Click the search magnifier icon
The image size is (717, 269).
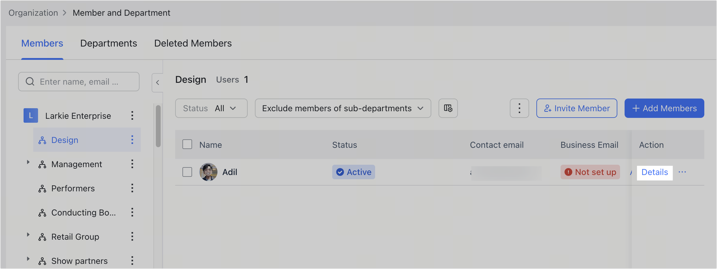click(30, 82)
